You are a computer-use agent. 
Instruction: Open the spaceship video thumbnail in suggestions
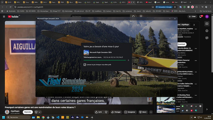tap(166, 109)
